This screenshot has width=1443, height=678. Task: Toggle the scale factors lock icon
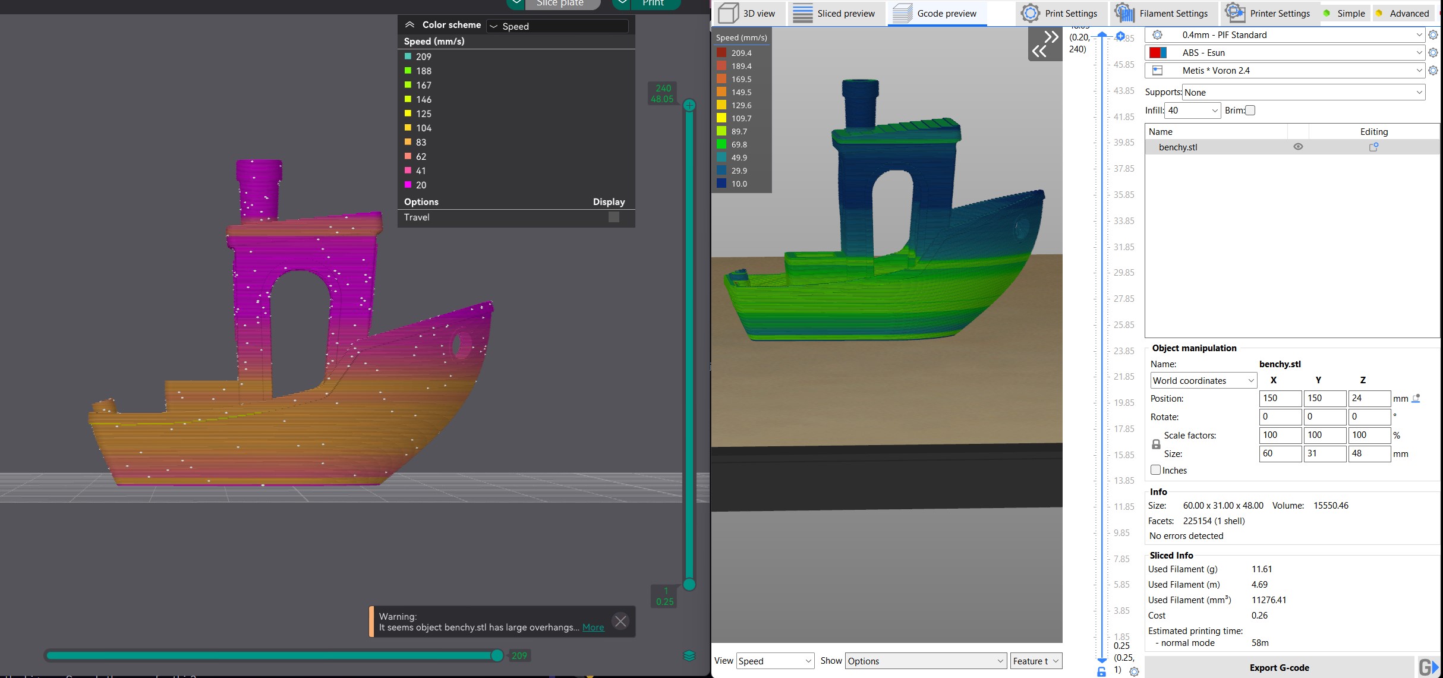tap(1156, 444)
